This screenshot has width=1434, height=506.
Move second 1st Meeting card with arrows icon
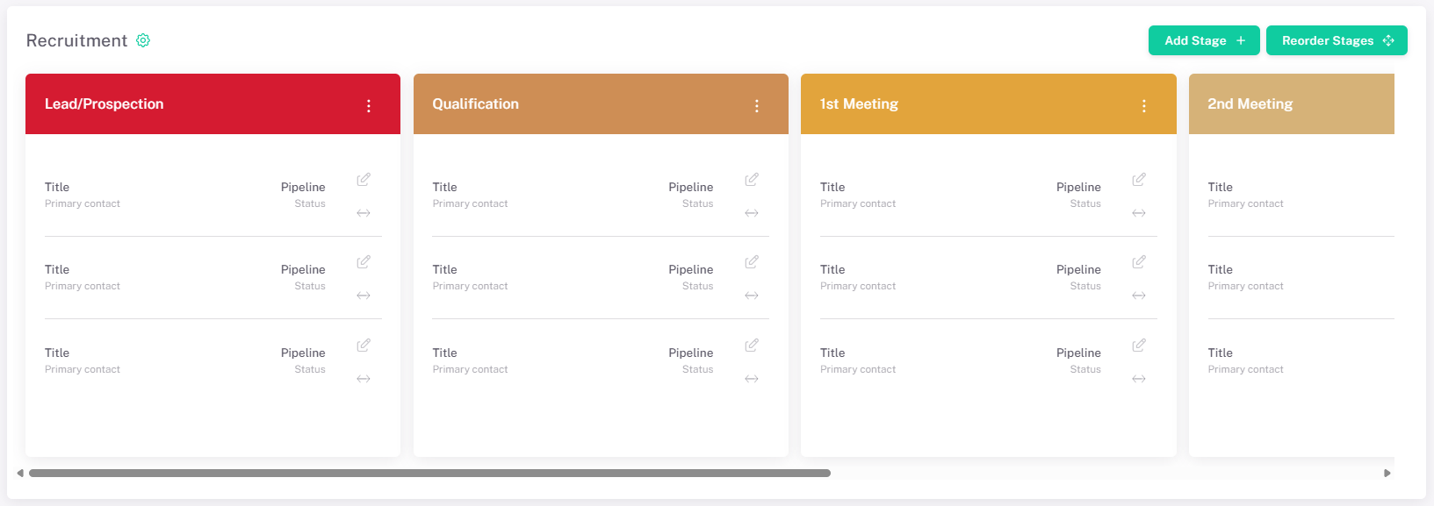(1139, 296)
